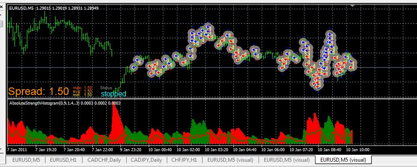The width and height of the screenshot is (417, 167).
Task: Switch to the CADCHF,Daily tab
Action: [104, 160]
